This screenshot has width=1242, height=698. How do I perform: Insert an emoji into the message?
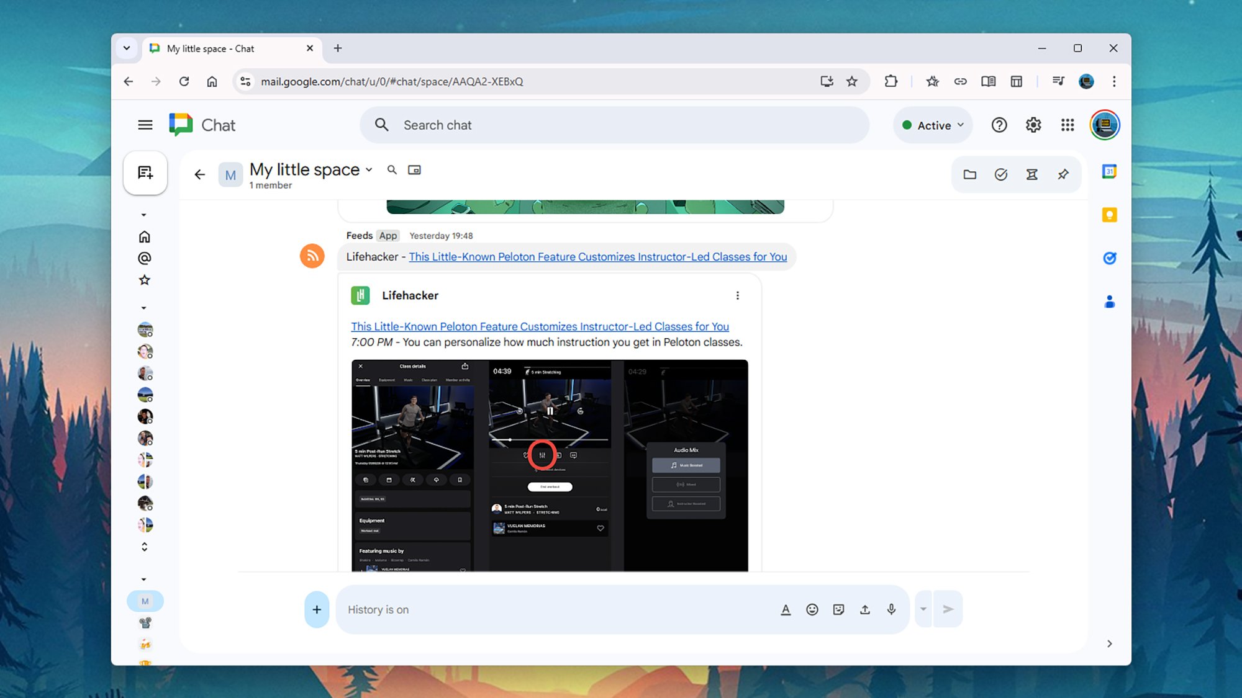(812, 609)
